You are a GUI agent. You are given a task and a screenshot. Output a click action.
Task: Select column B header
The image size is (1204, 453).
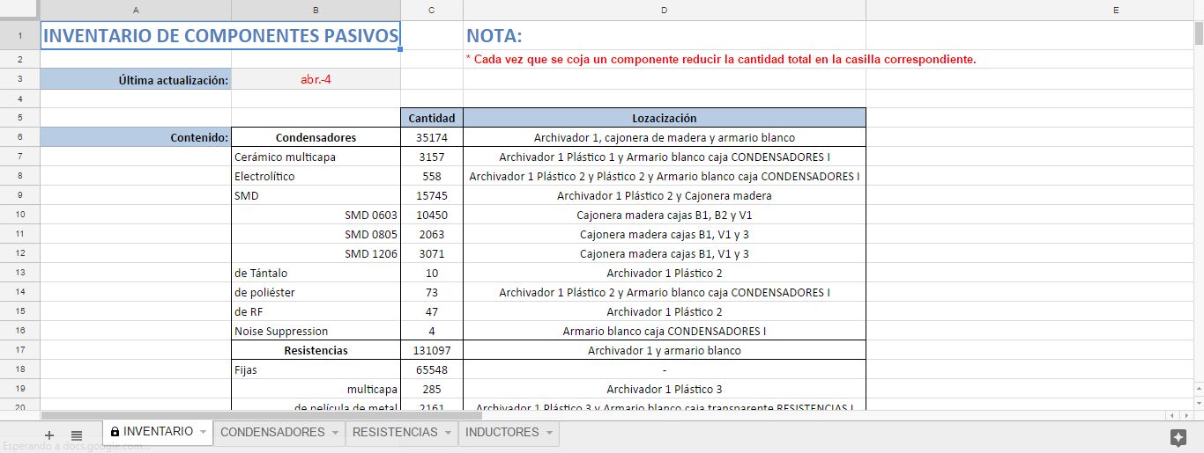point(316,10)
